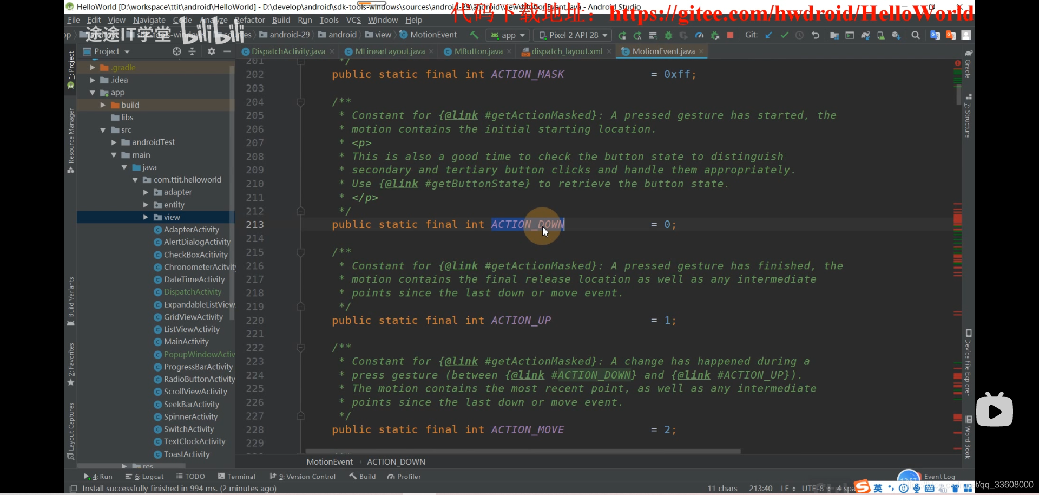
Task: Hide the Project panel with minus icon
Action: click(227, 51)
